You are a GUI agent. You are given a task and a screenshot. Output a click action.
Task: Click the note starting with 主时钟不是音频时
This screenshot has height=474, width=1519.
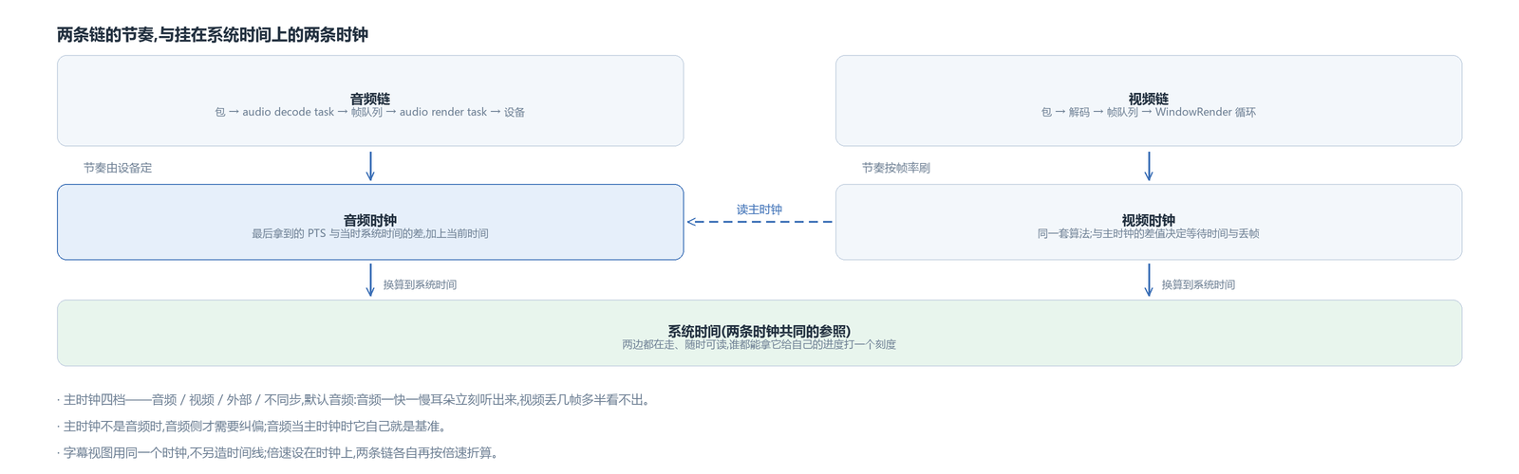(252, 427)
